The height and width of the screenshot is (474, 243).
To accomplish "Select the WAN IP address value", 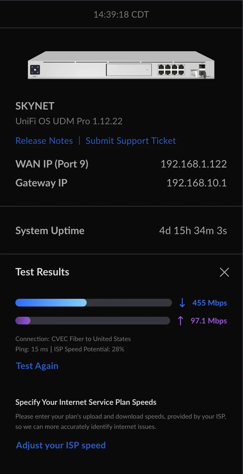I will click(x=194, y=164).
